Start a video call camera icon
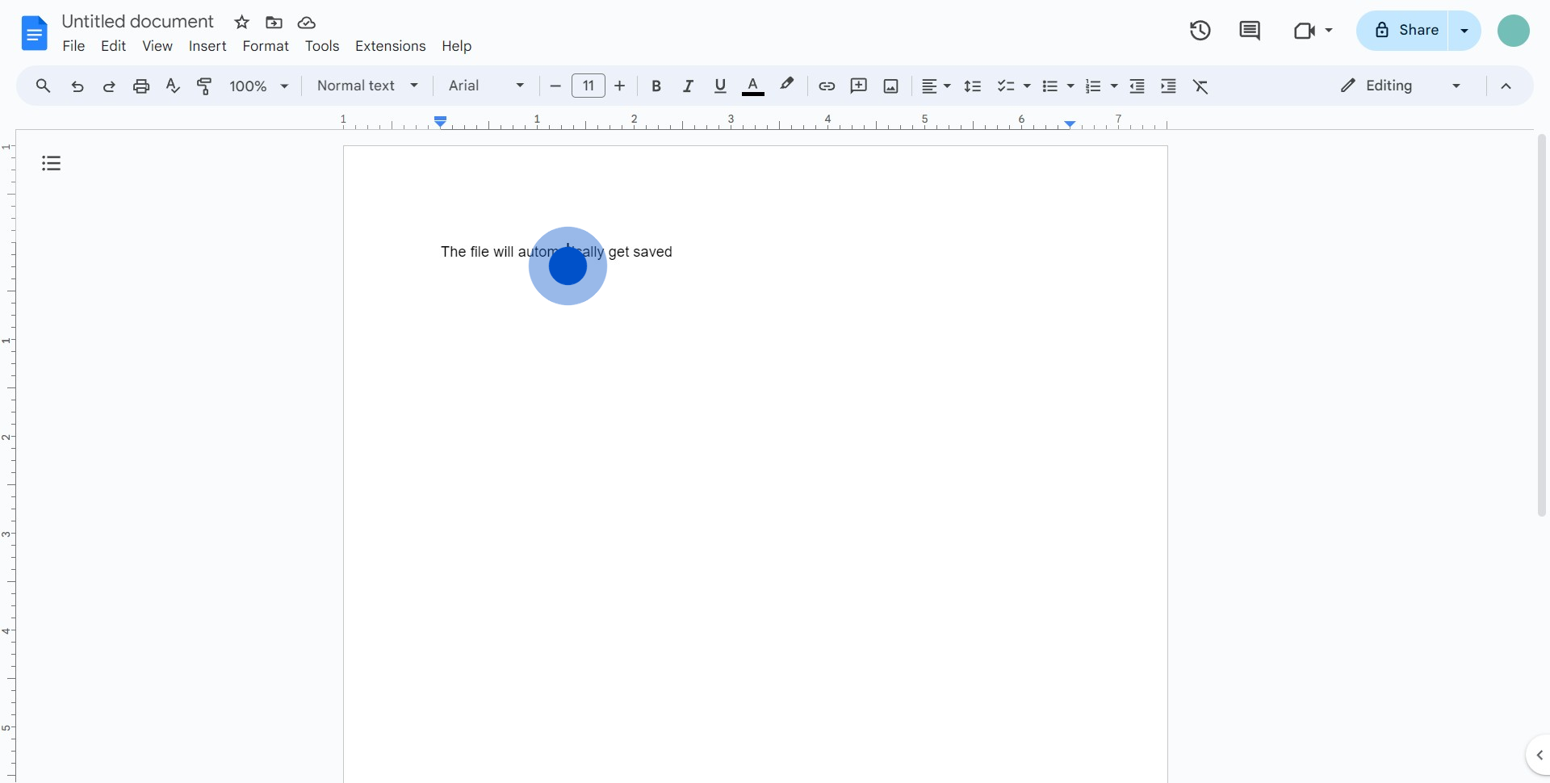 (x=1304, y=31)
